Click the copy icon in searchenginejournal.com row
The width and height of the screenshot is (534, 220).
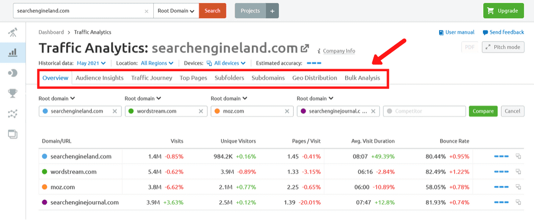pos(518,202)
